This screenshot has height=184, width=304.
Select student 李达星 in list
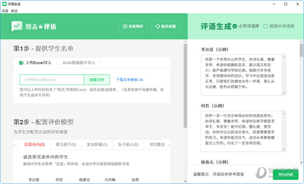tap(34, 180)
